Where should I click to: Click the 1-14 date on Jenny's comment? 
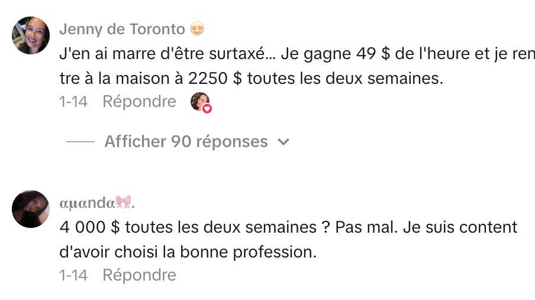(x=73, y=102)
